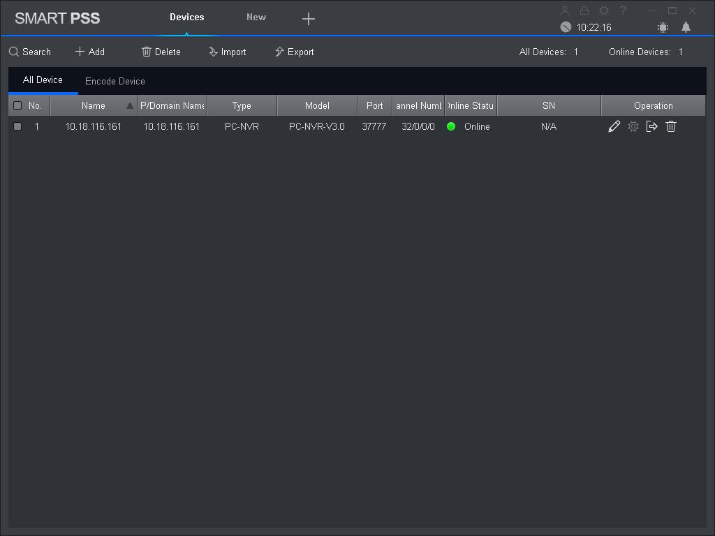
Task: Edit device 10.18.116.161 with pencil icon
Action: pyautogui.click(x=614, y=126)
